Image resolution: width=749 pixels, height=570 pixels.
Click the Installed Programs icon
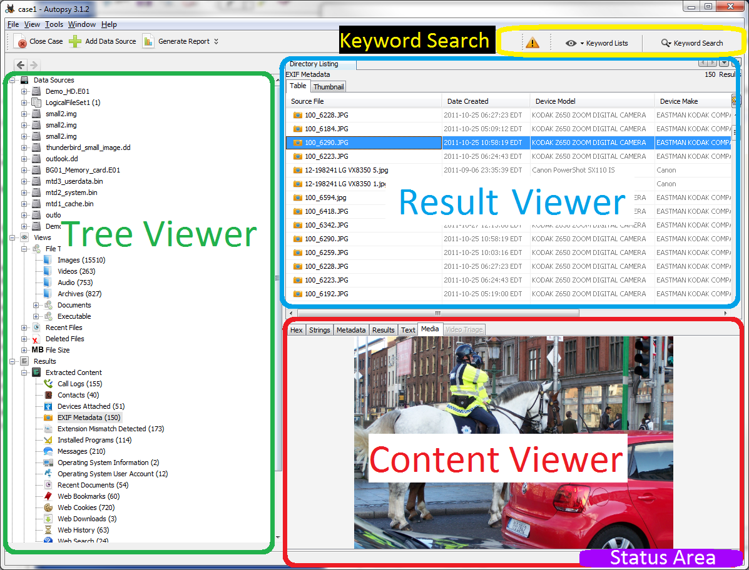coord(48,440)
